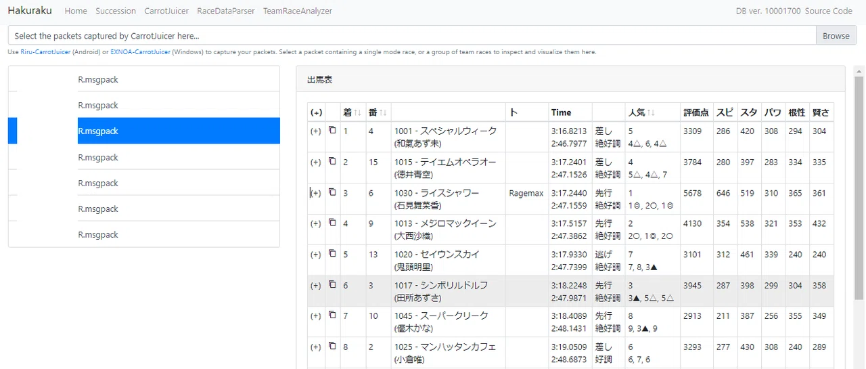The width and height of the screenshot is (866, 369).
Task: Copy row of セイウンスカイ entry
Action: pos(332,254)
